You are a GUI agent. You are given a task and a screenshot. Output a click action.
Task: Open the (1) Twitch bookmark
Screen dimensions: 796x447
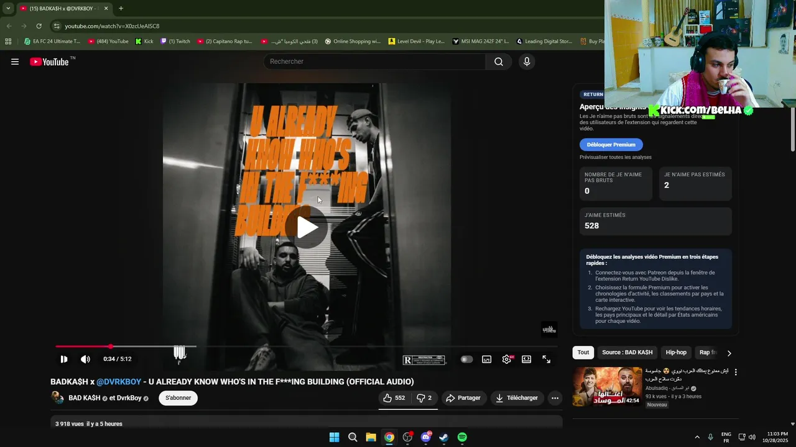tap(175, 42)
